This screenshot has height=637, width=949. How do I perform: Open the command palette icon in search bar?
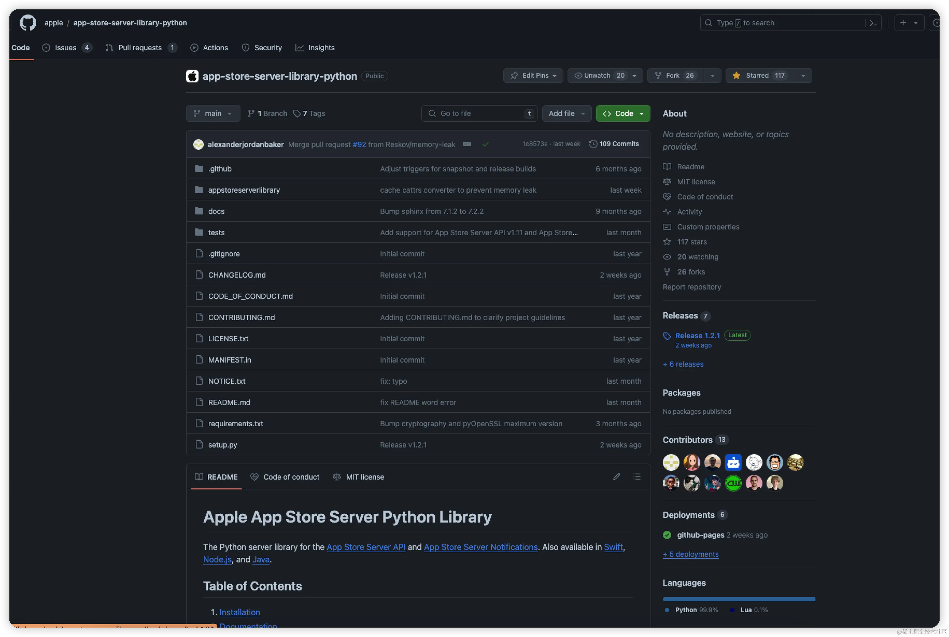[873, 23]
